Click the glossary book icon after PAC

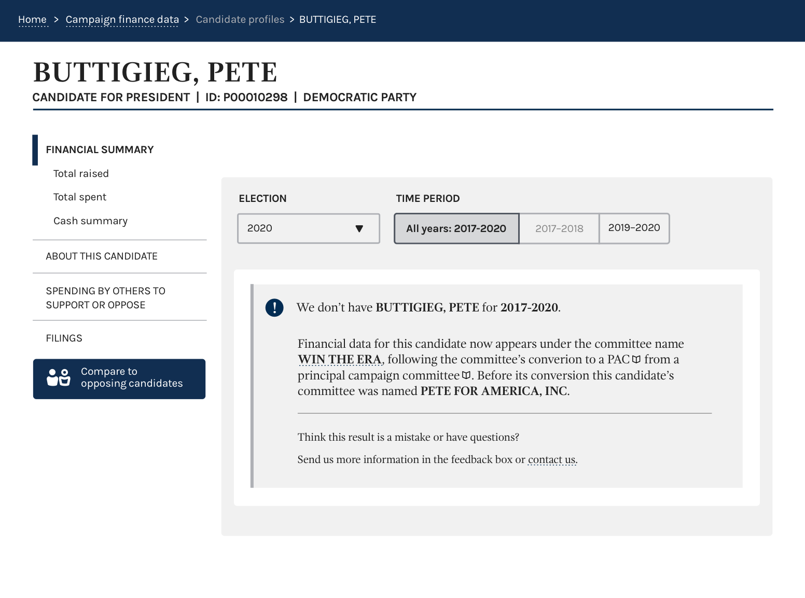[636, 359]
